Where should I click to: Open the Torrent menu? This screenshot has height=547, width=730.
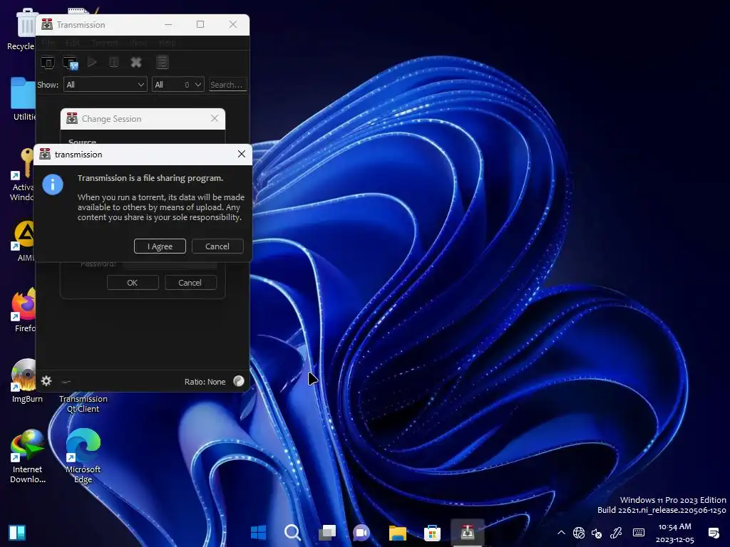click(105, 43)
